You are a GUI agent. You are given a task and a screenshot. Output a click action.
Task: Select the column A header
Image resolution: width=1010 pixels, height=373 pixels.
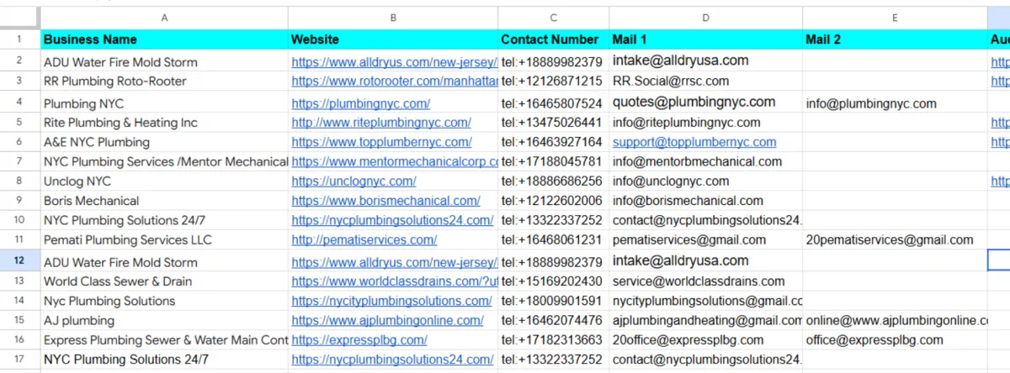point(163,18)
